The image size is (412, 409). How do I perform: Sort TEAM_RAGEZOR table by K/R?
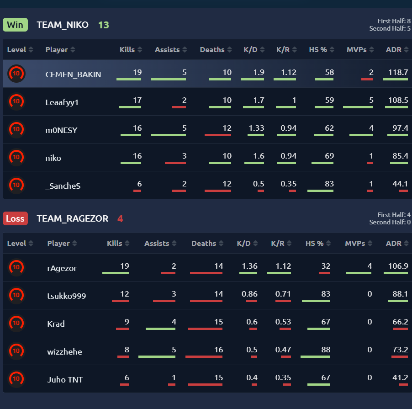[281, 244]
